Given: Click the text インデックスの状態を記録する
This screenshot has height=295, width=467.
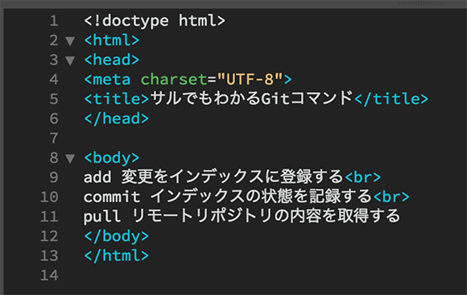Looking at the screenshot, I should (x=261, y=197).
